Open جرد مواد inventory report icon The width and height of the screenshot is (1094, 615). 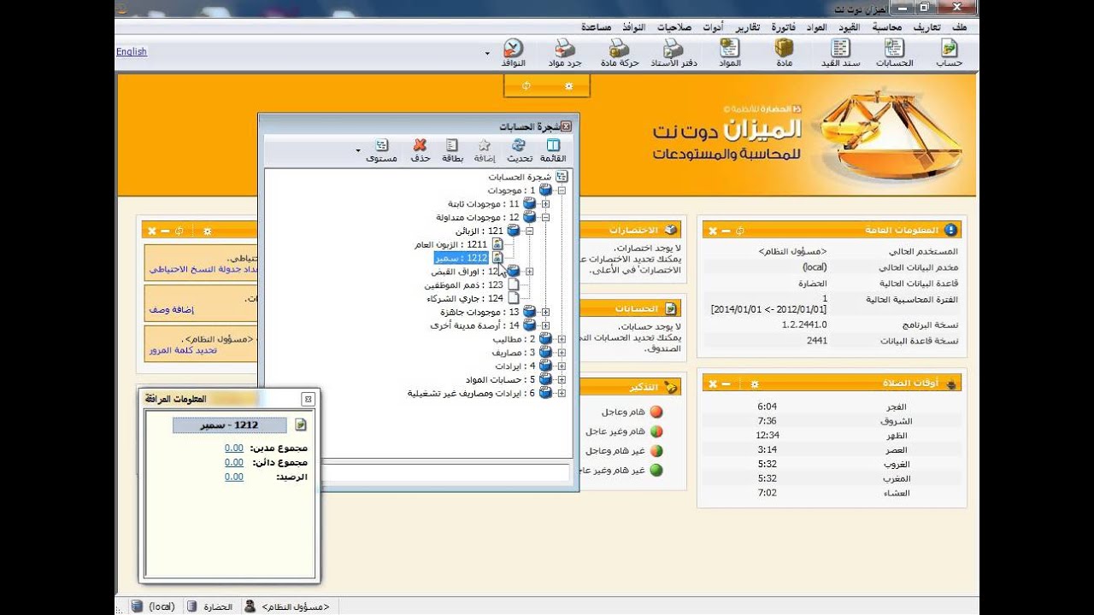(x=565, y=52)
